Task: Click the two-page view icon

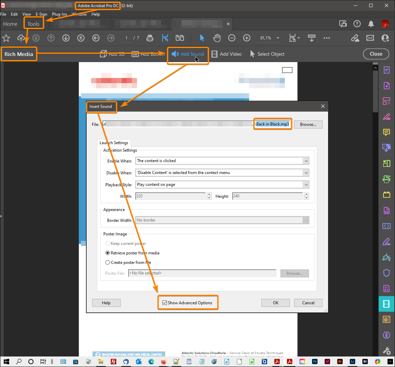Action: click(180, 38)
